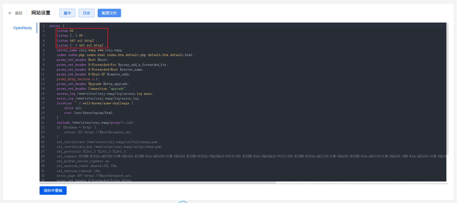This screenshot has height=203, width=457.
Task: Switch to the 基本 tab
Action: [67, 13]
